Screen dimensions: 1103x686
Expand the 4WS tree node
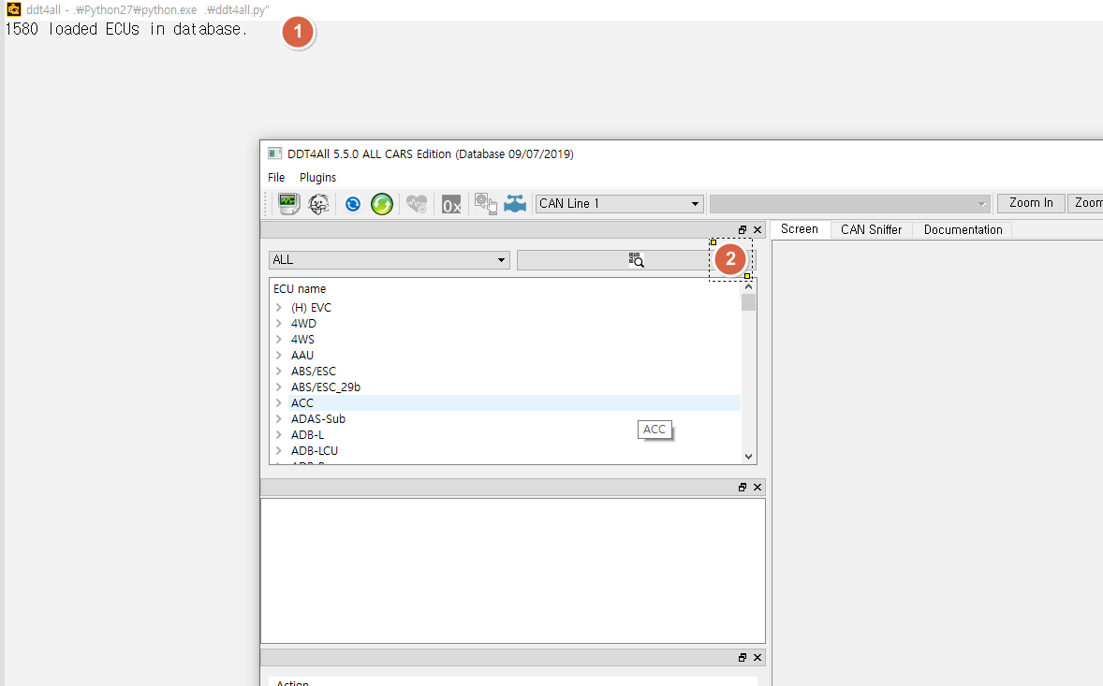click(x=279, y=339)
